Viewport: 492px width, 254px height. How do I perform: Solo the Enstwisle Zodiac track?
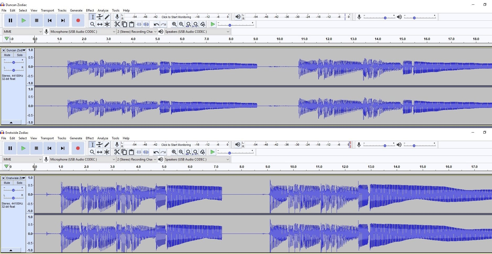click(x=20, y=183)
